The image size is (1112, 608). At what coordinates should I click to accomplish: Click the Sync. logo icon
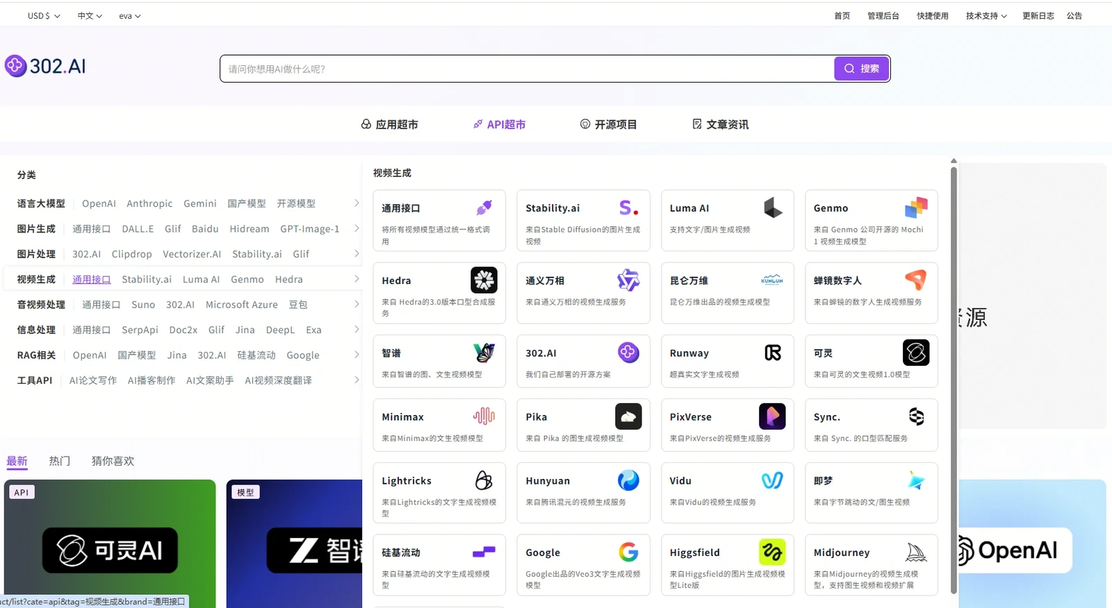917,416
